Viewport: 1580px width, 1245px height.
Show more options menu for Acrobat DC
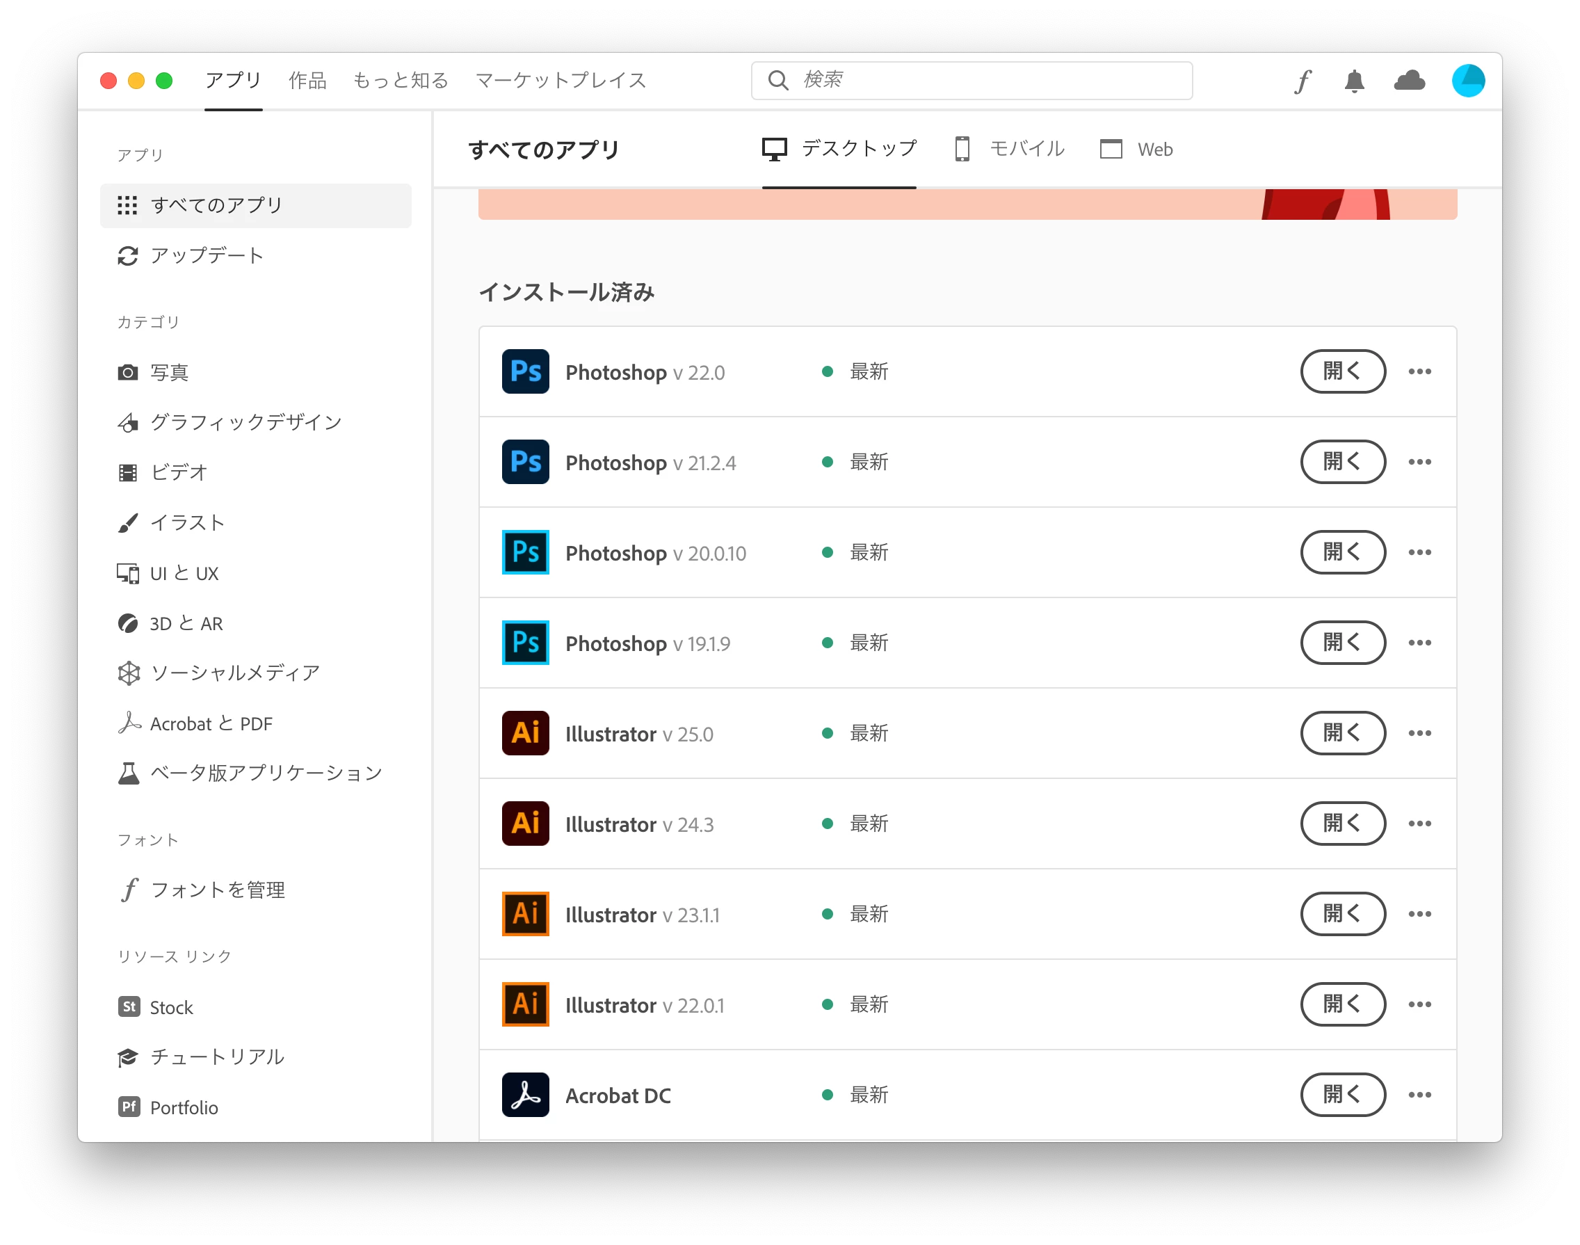click(1419, 1095)
